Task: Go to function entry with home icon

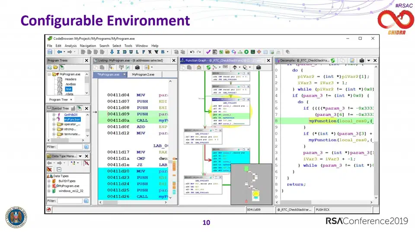Action: (199, 67)
